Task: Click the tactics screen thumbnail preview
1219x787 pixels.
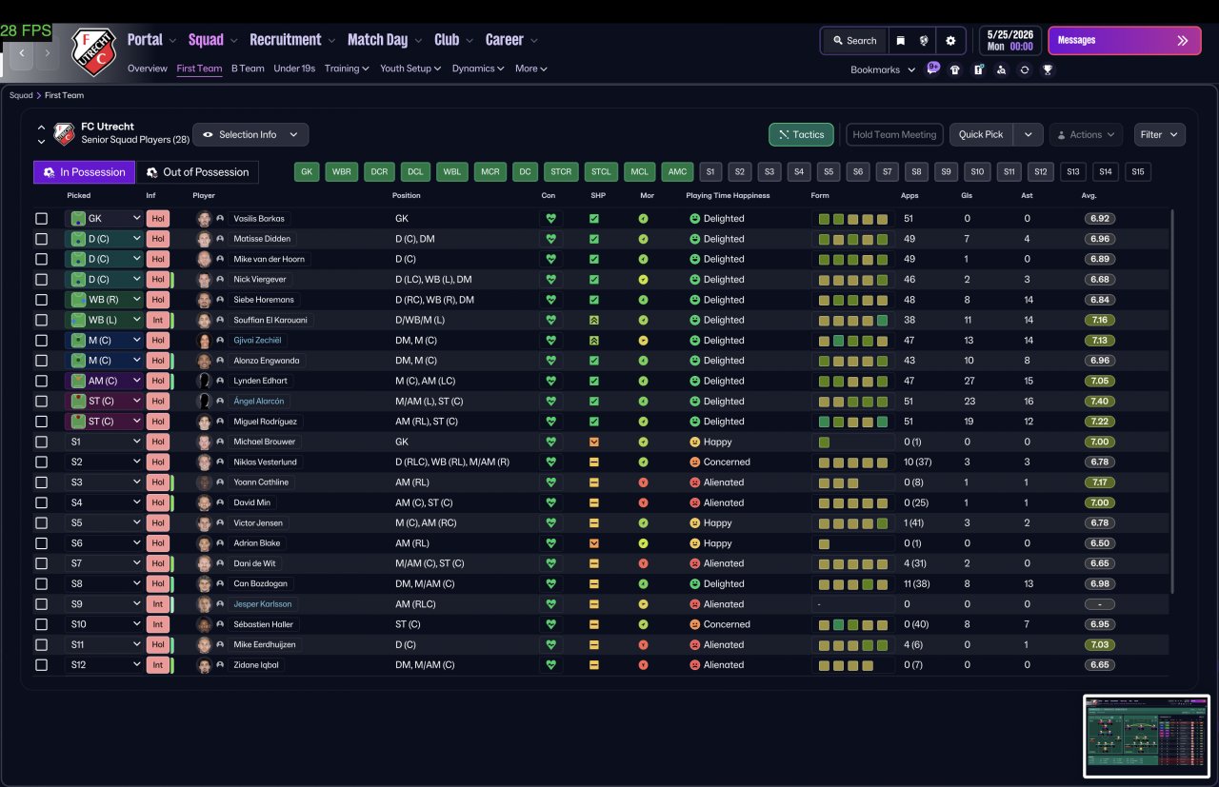Action: pos(1147,737)
